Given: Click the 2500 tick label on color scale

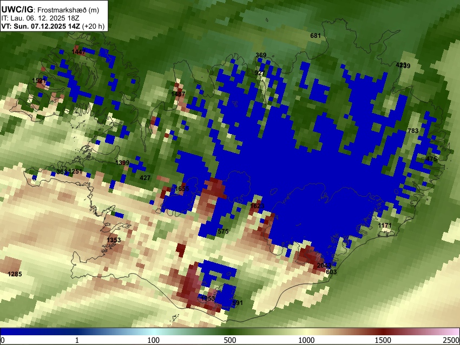Looking at the screenshot, I should pos(451,340).
